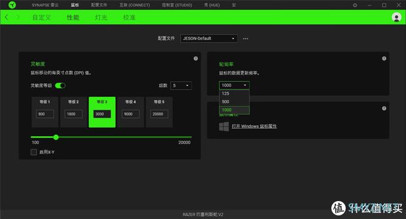The height and width of the screenshot is (219, 406).
Task: Switch to the 灯光 tab
Action: 101,17
